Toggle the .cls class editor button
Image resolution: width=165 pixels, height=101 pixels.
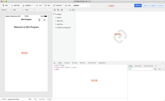point(159,69)
